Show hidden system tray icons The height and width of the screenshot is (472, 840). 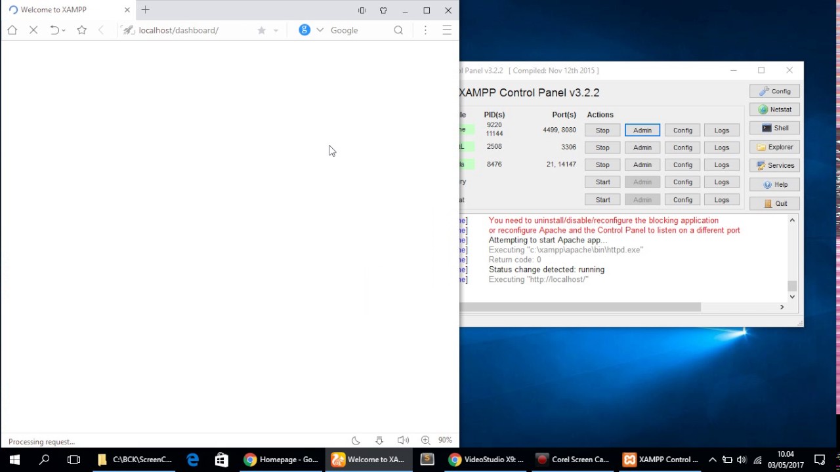713,460
